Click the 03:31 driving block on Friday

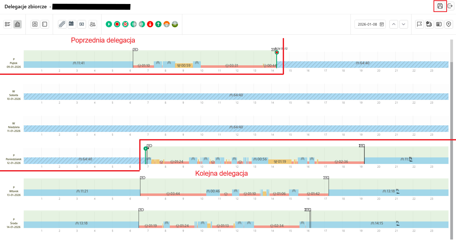(231, 66)
